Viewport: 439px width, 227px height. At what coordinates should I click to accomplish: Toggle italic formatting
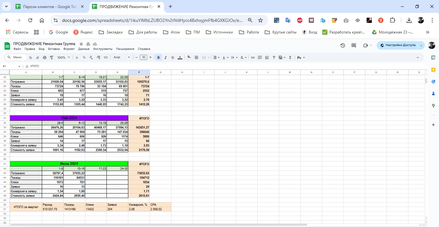point(166,58)
